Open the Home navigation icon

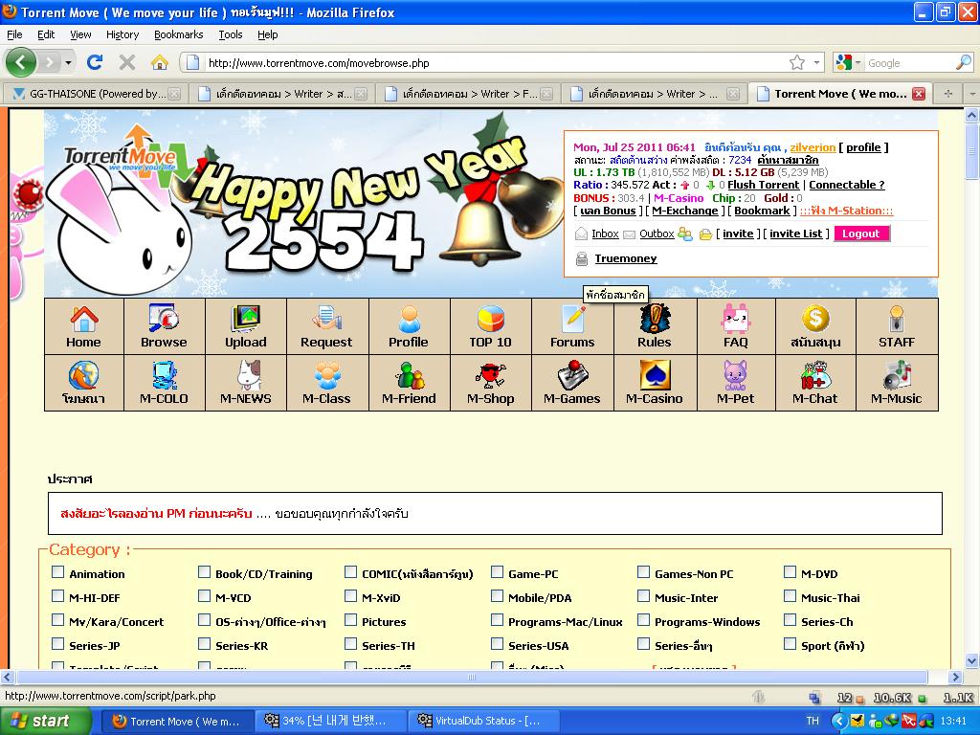tap(84, 320)
